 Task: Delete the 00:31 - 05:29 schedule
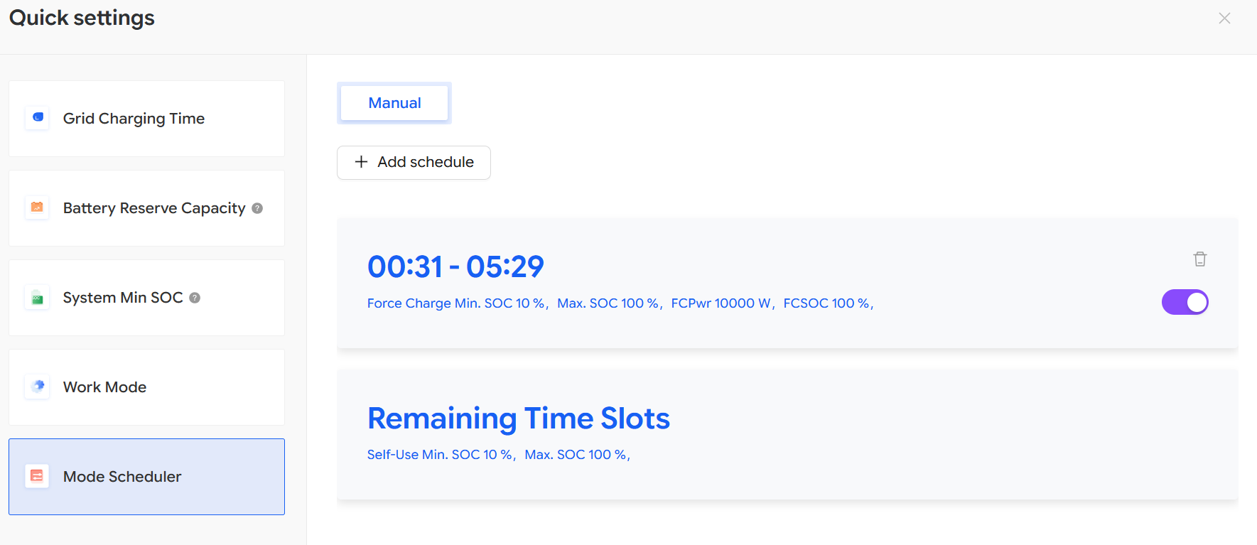(1199, 259)
